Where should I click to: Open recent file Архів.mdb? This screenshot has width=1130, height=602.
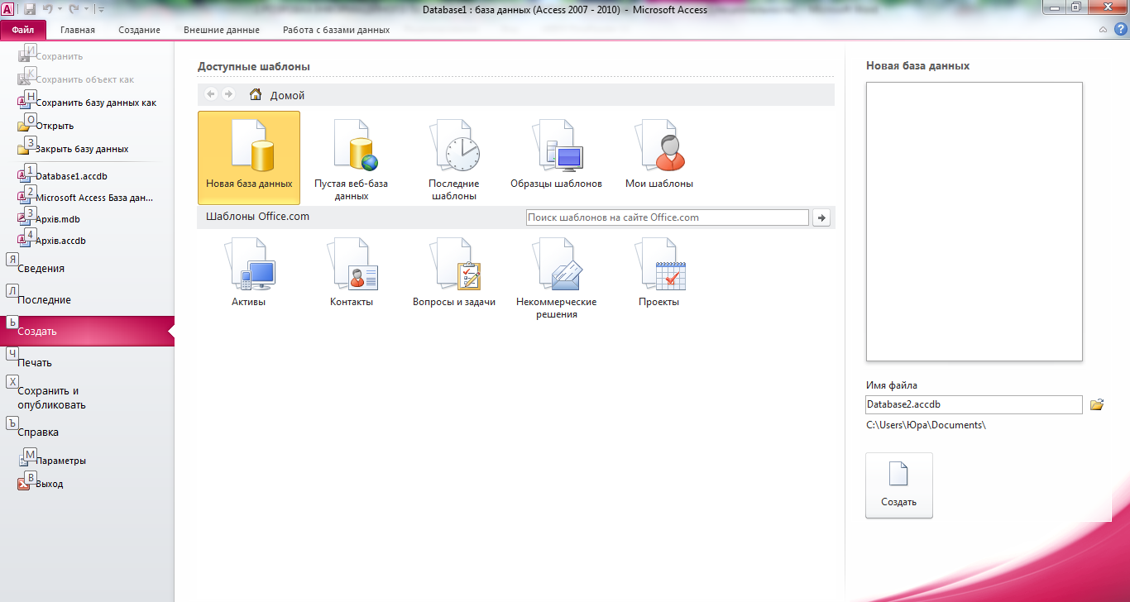49,219
